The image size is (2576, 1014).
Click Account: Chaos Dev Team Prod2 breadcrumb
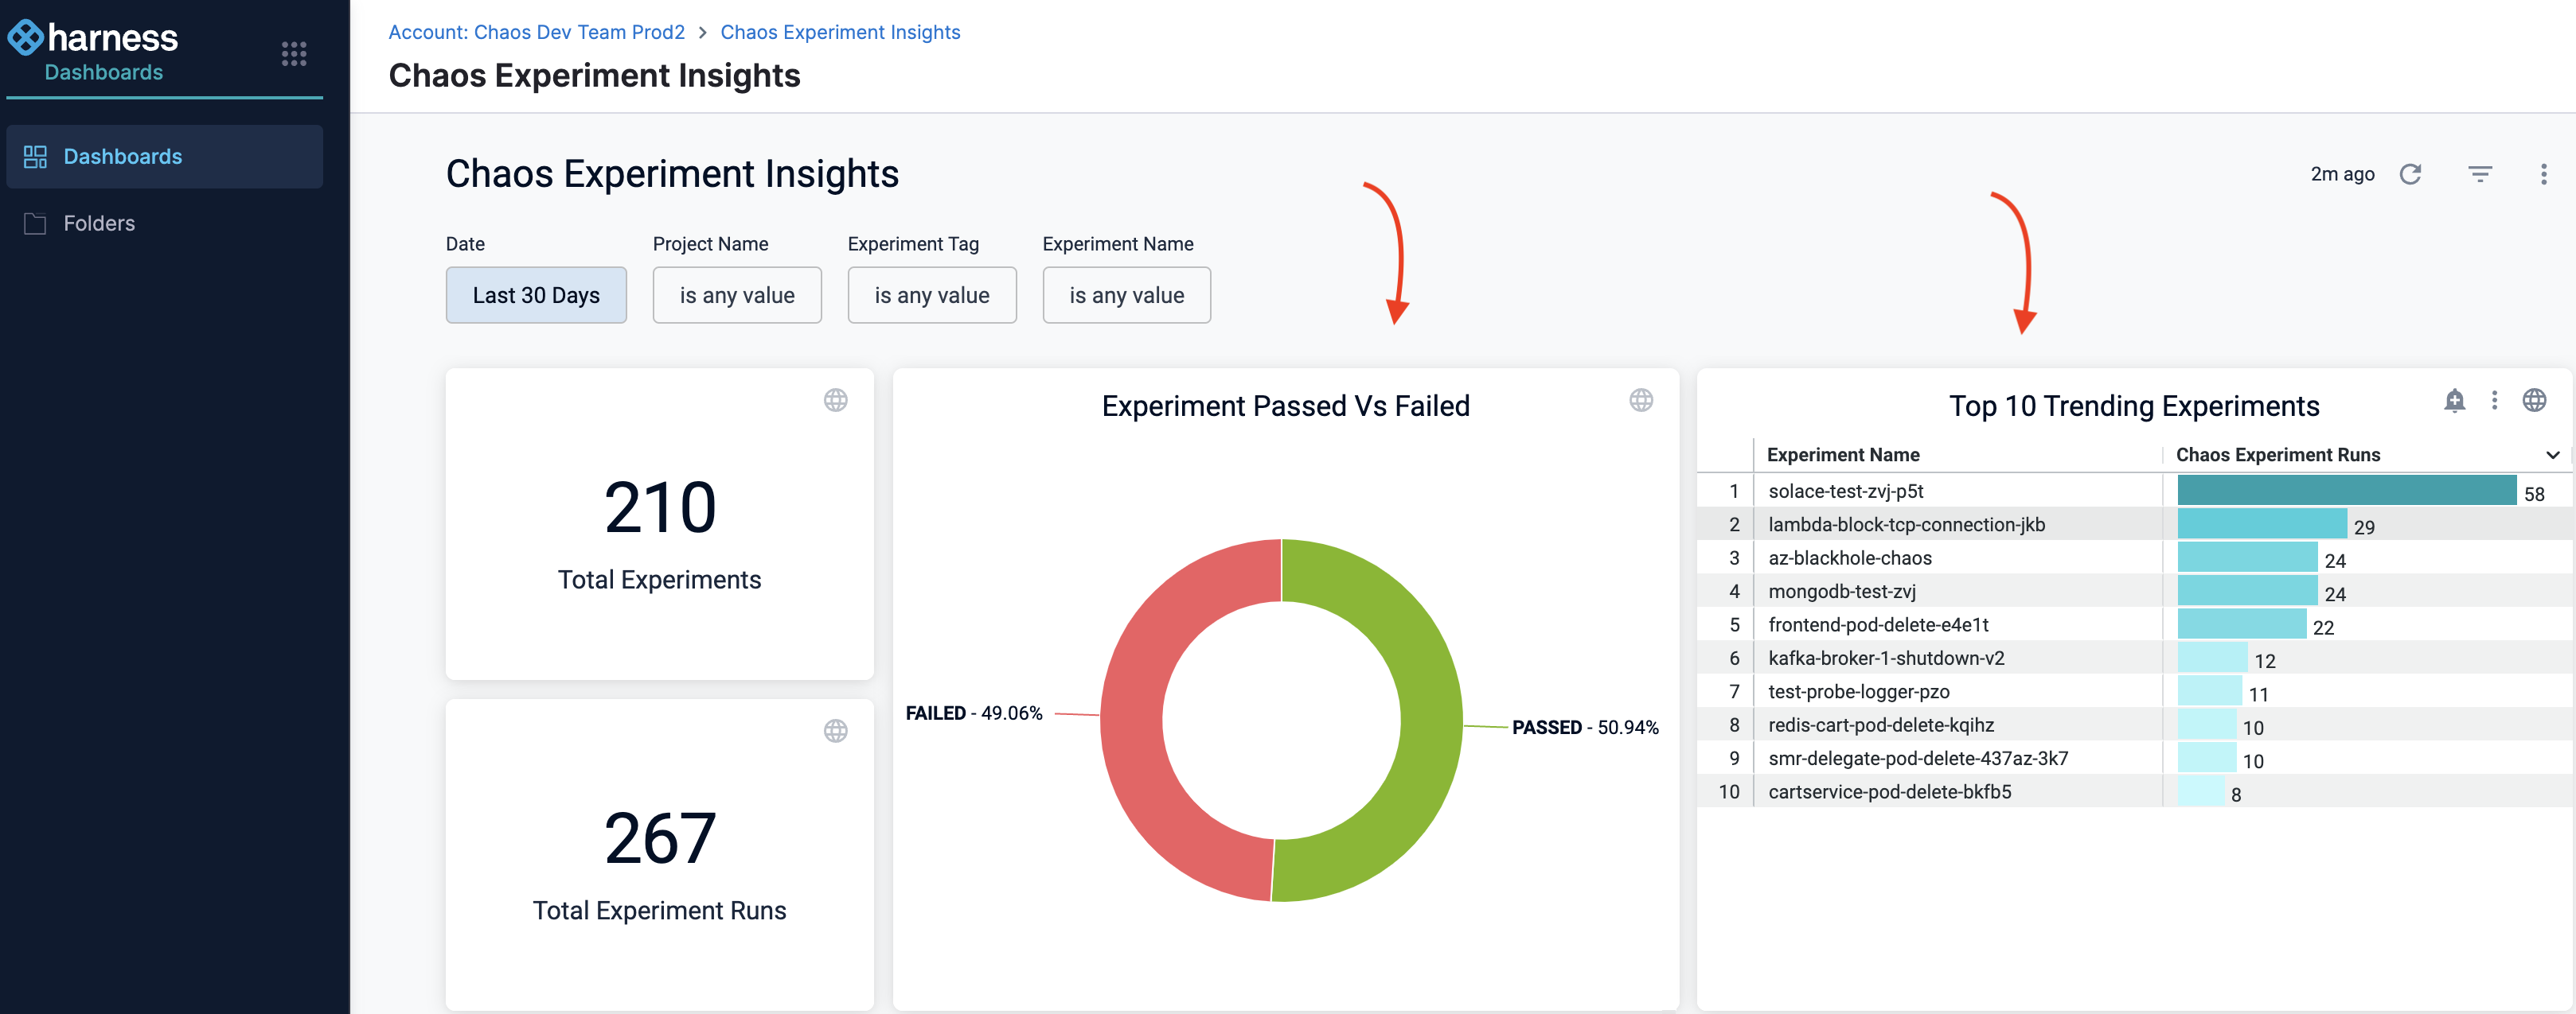536,32
